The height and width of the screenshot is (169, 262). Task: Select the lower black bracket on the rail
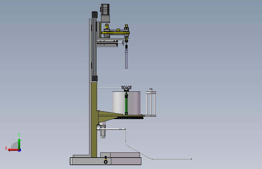click(95, 78)
